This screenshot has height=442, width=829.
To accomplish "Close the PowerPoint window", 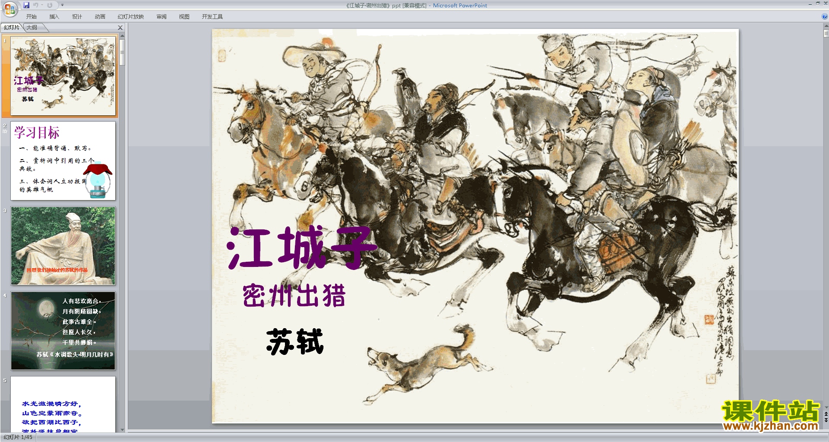I will (826, 3).
